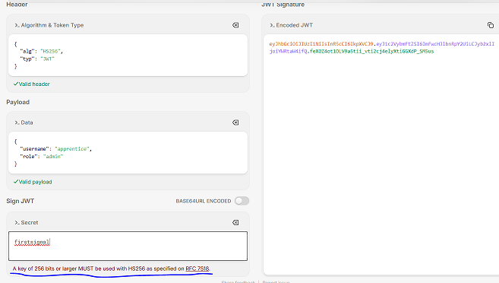Viewport: 499px width, 283px height.
Task: Click the green signature part of token
Action: (371, 51)
